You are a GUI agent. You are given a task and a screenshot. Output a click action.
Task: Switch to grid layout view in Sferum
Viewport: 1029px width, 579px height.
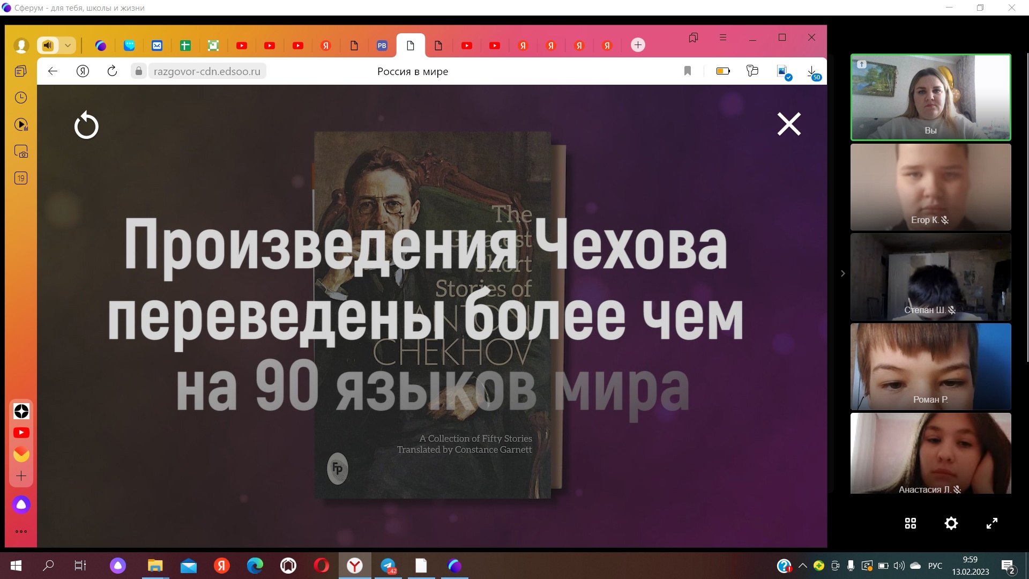pyautogui.click(x=911, y=523)
